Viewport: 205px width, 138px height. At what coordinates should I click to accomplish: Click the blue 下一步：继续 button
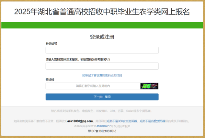(x=102, y=97)
